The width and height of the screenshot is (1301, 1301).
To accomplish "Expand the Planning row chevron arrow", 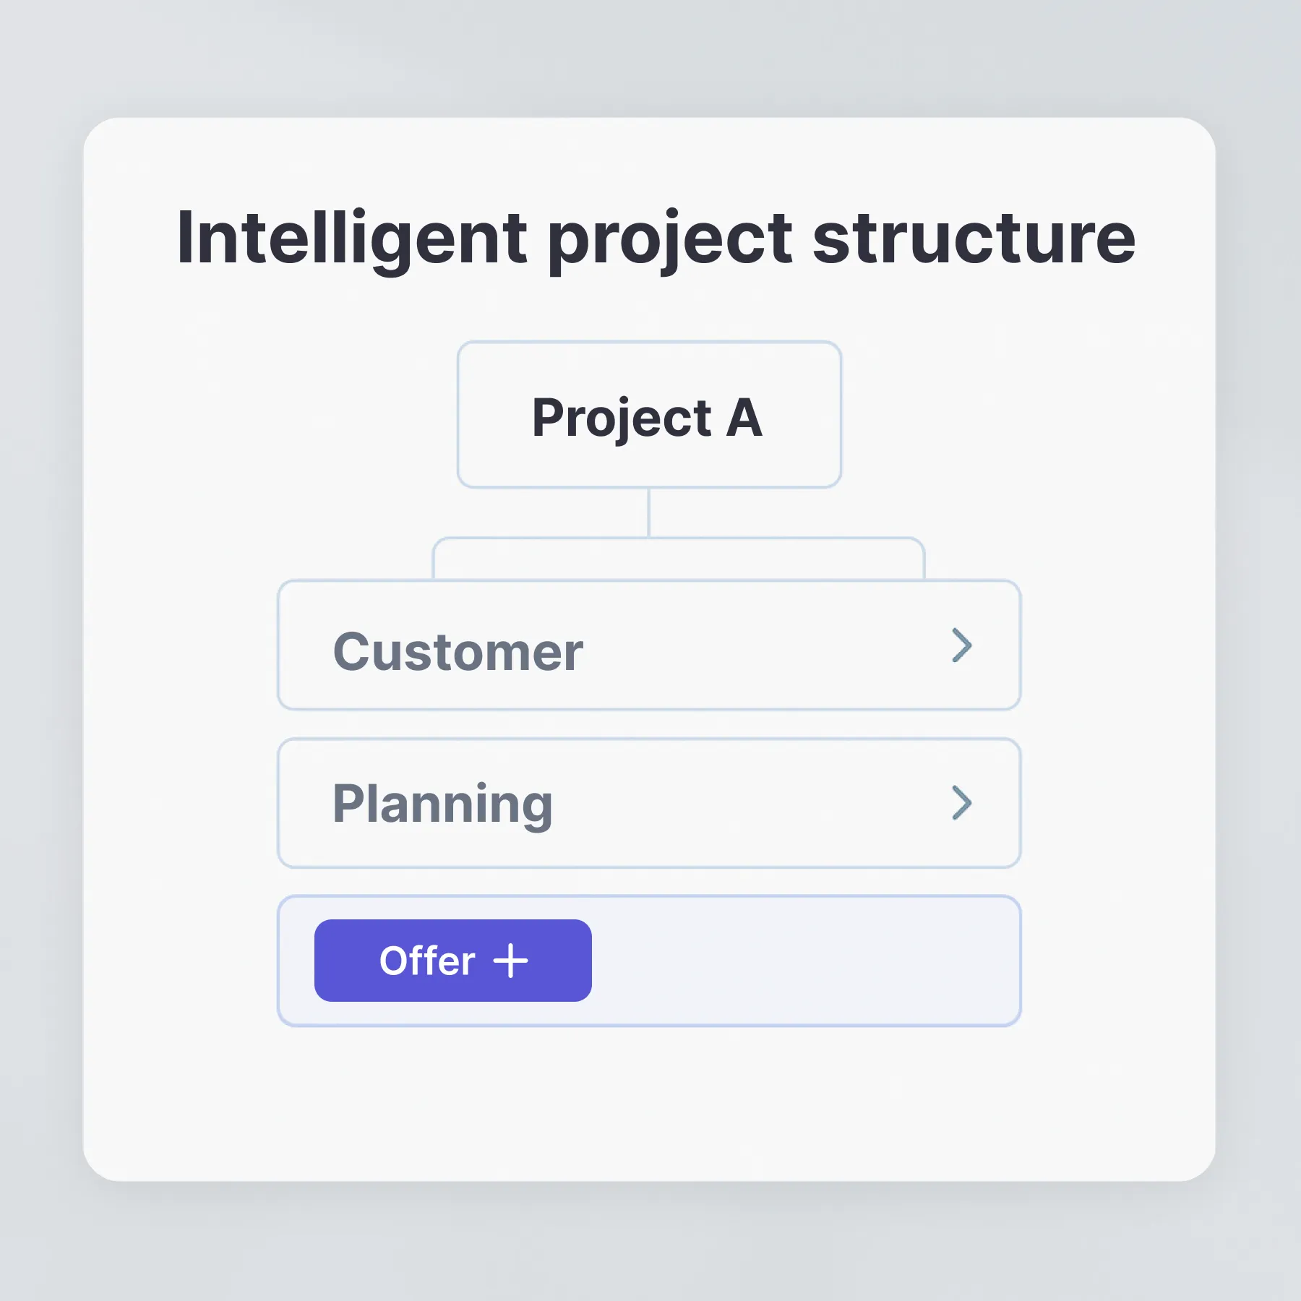I will point(962,803).
